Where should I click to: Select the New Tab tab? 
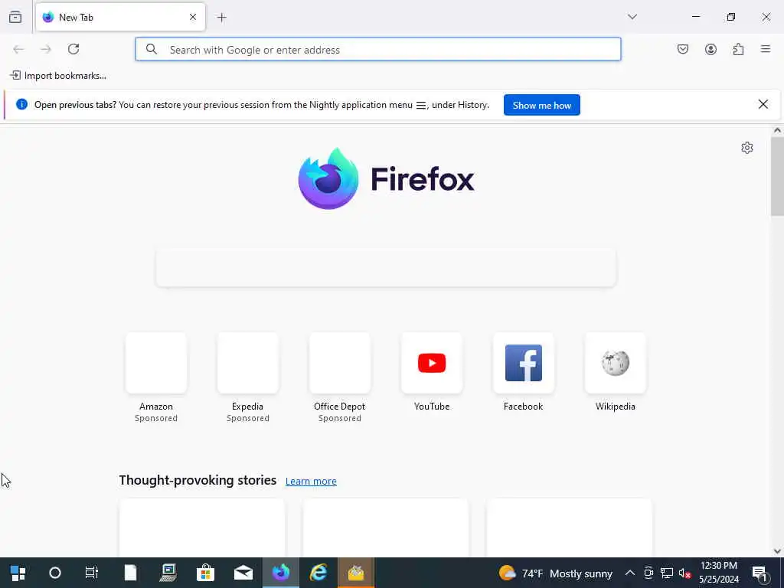[x=120, y=17]
